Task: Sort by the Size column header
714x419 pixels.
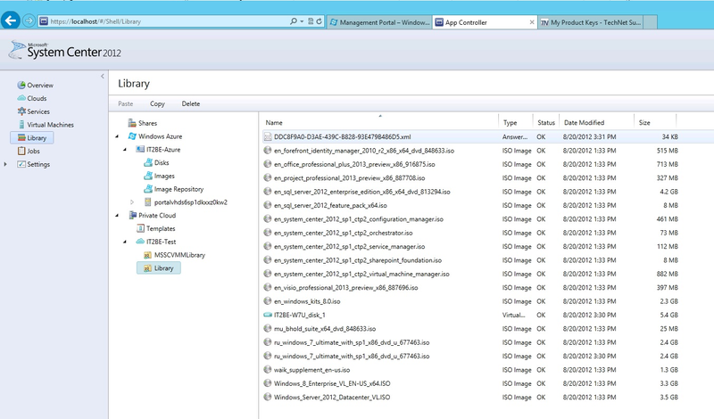Action: point(643,122)
